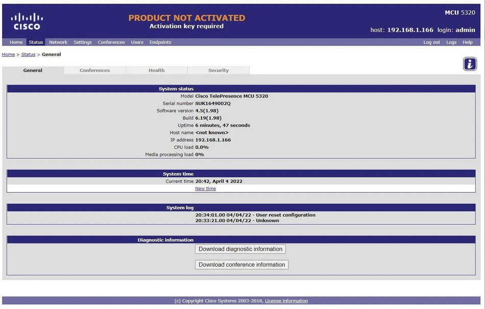Open the Network menu

tap(58, 42)
